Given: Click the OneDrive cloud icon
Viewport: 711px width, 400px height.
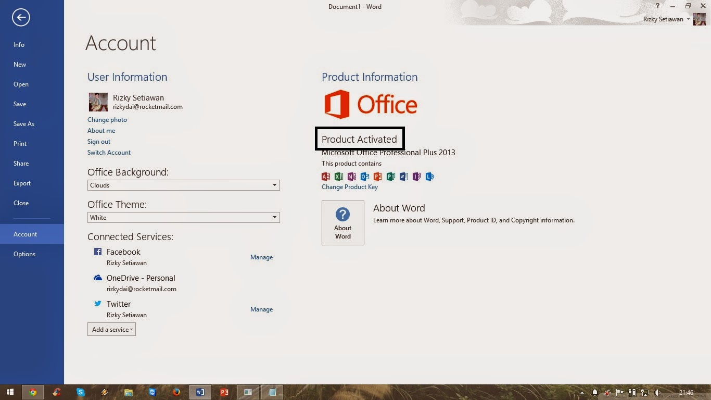Looking at the screenshot, I should [x=97, y=278].
